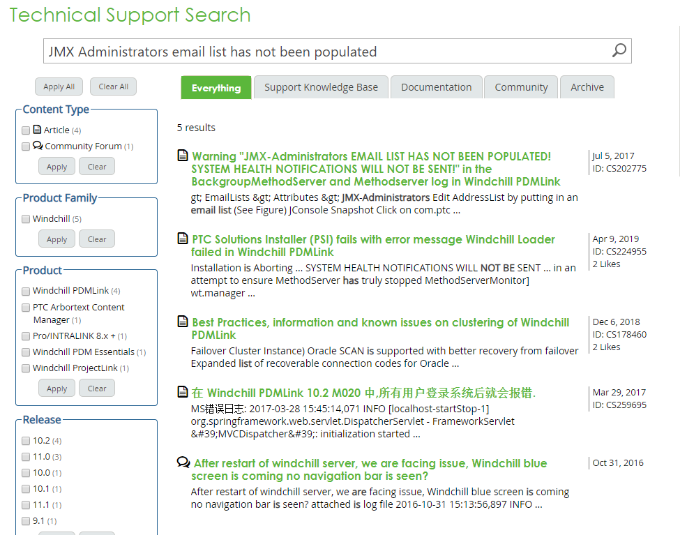This screenshot has height=535, width=687.
Task: Click the ID: CS202775 text
Action: 619,168
